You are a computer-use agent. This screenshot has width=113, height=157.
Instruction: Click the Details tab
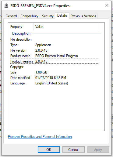coord(62,15)
